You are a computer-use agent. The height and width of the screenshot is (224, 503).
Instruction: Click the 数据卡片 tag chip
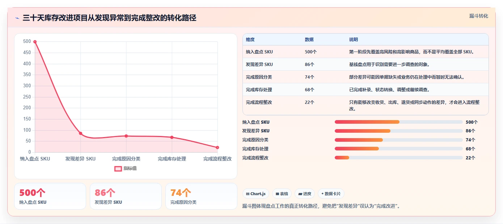(331, 194)
